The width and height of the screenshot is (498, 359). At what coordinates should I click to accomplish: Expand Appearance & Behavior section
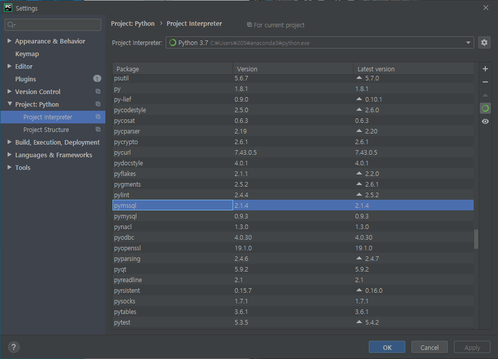point(9,41)
